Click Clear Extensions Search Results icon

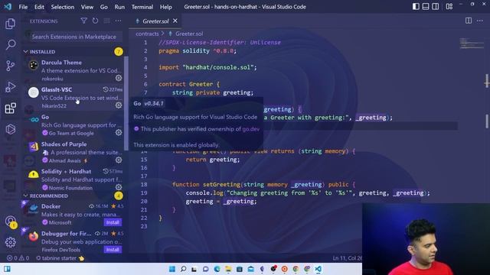click(106, 21)
